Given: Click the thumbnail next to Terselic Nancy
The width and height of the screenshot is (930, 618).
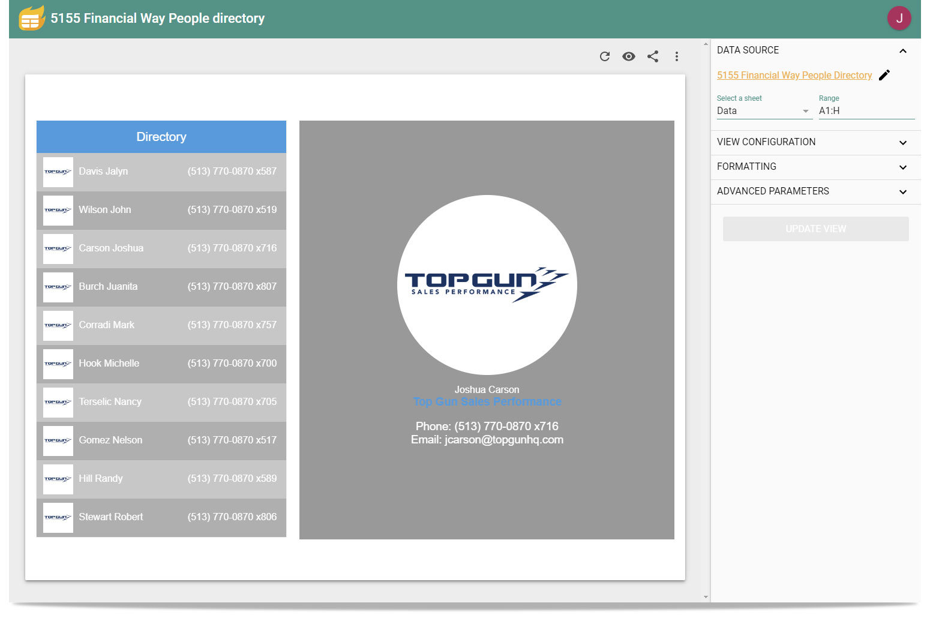Looking at the screenshot, I should coord(58,403).
